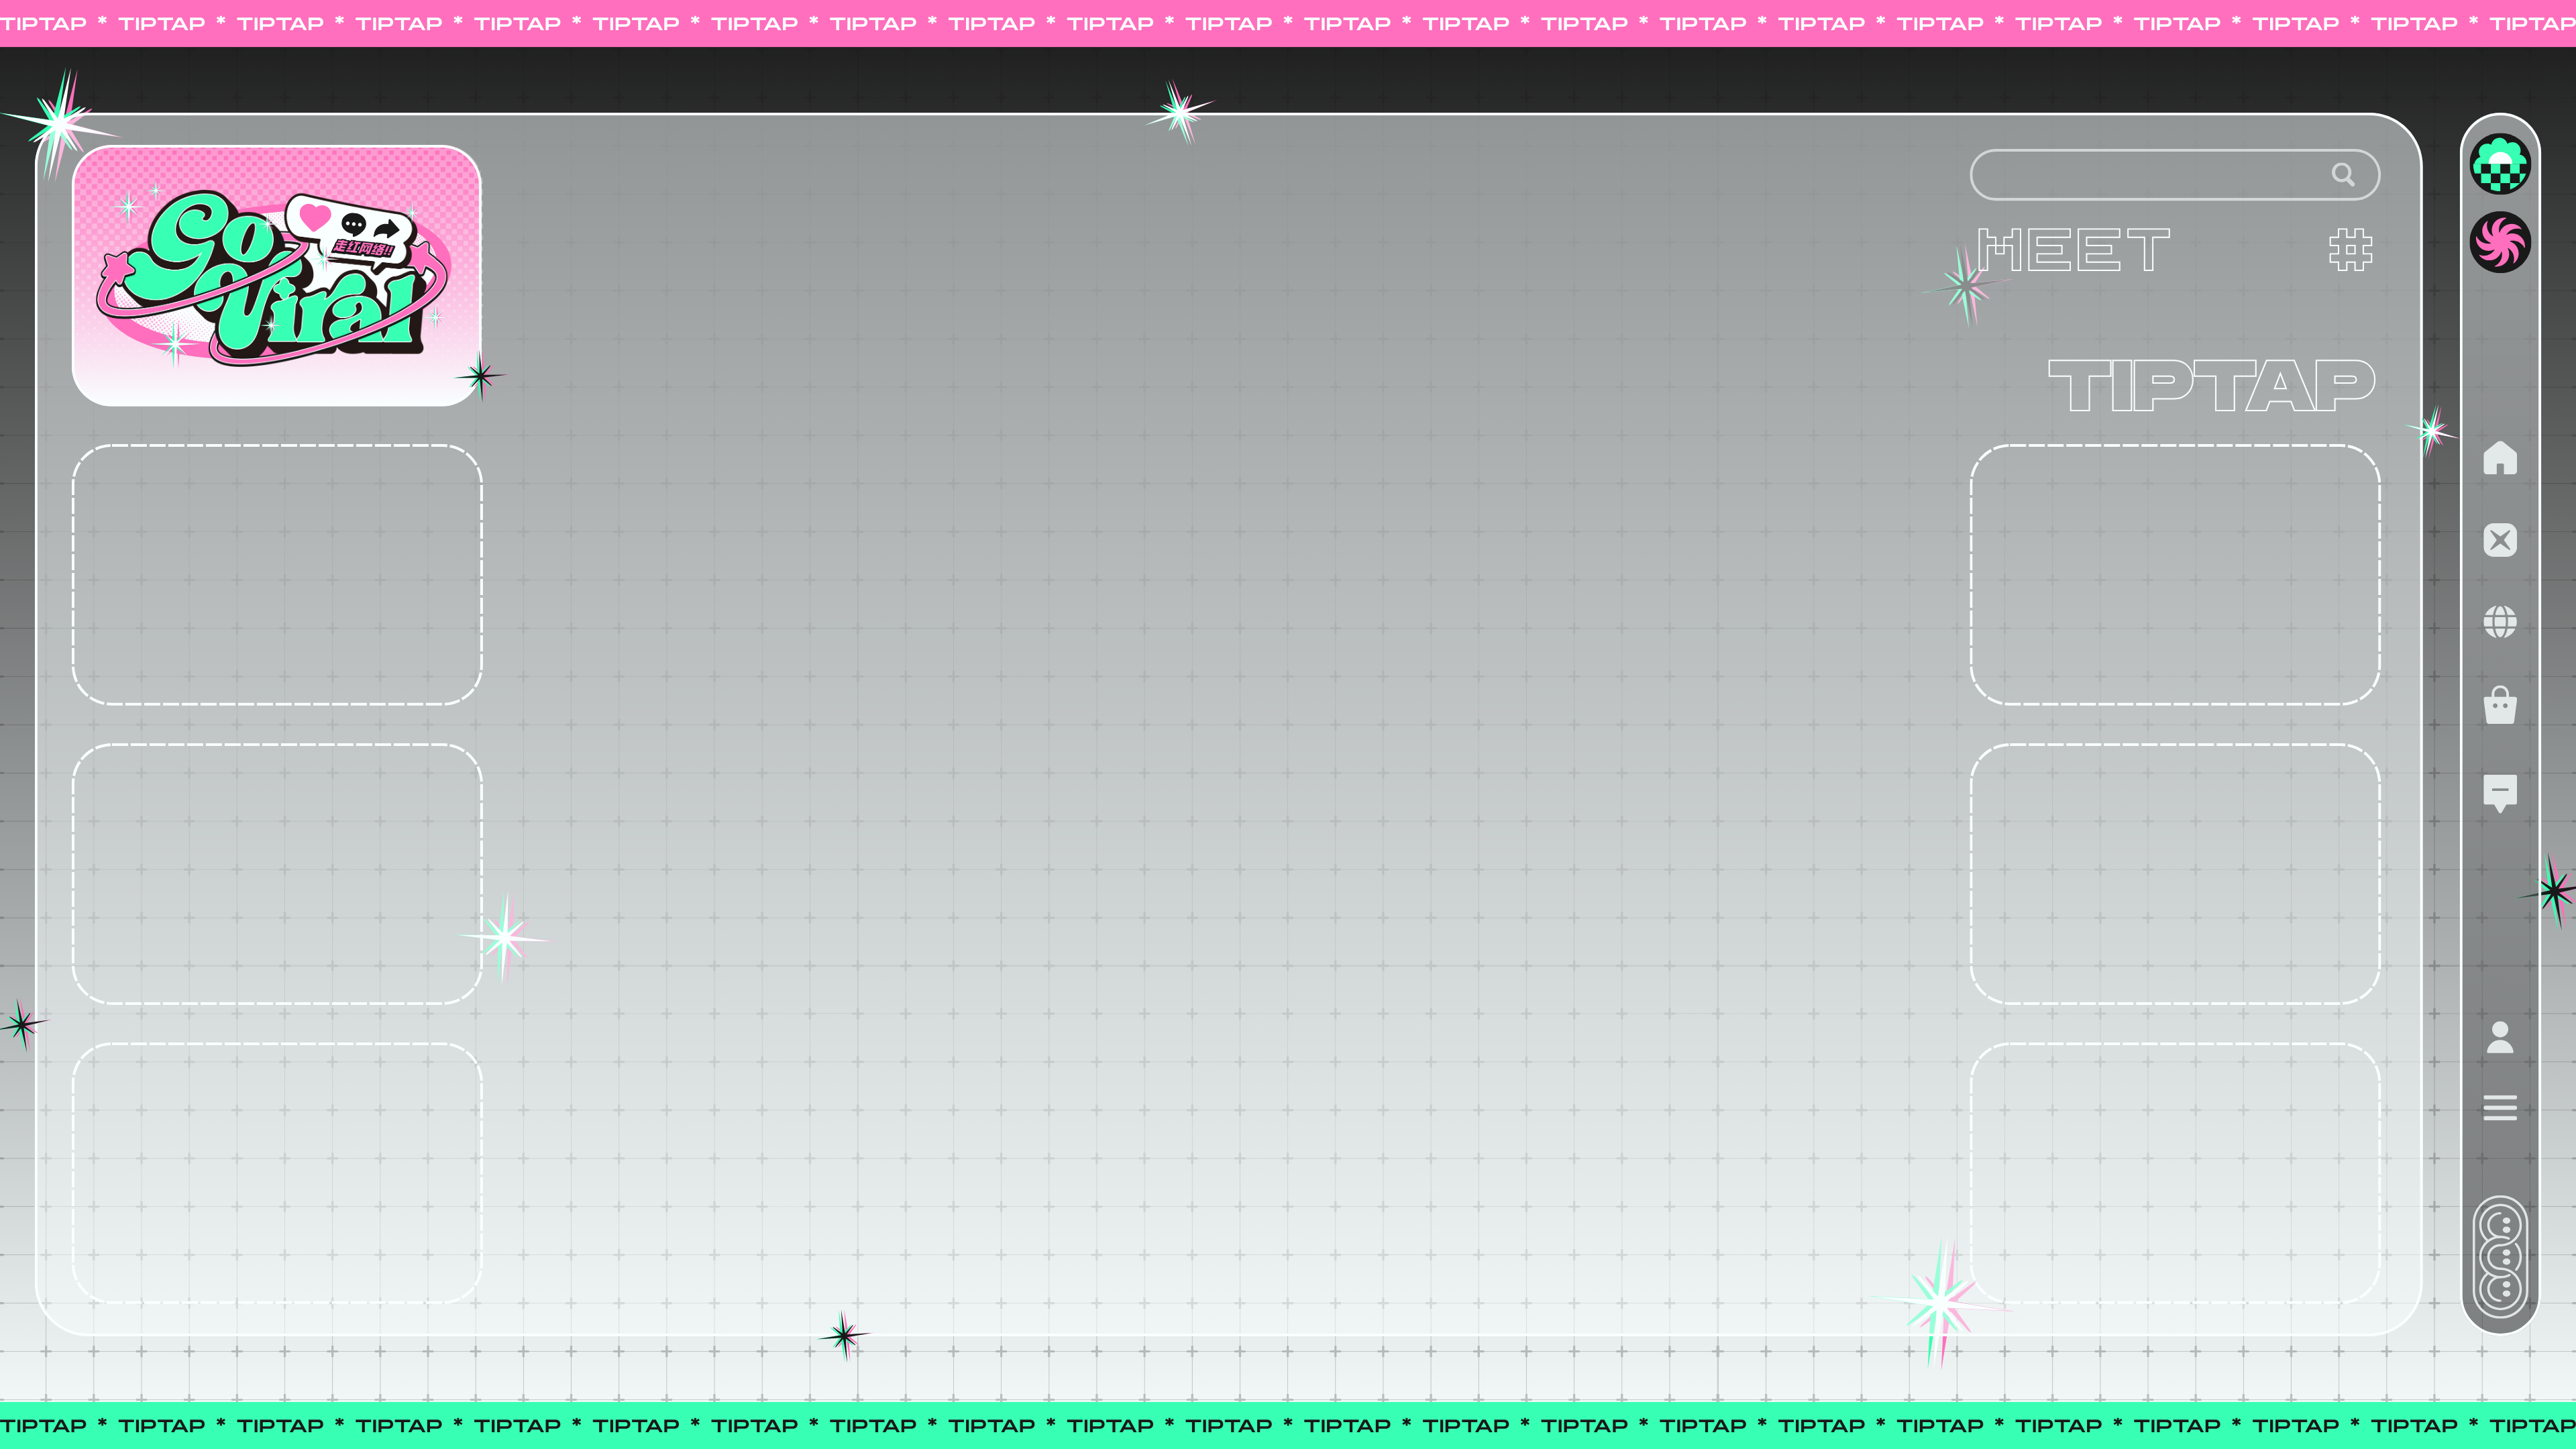Select top right dashed placeholder card

coord(2174,575)
